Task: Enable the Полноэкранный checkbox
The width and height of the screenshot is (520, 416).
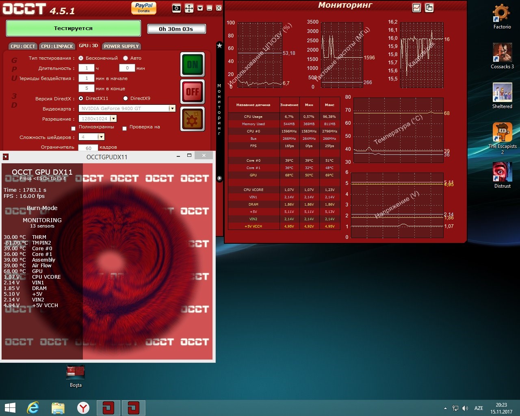Action: (x=74, y=128)
